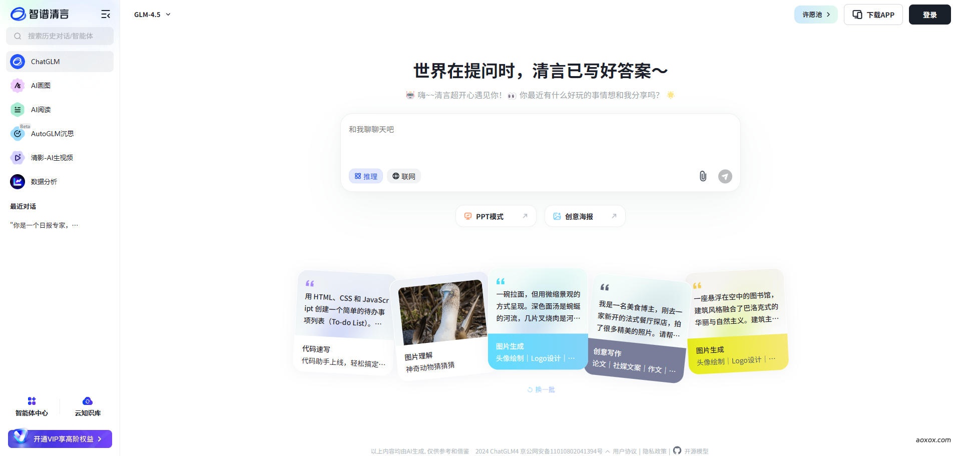Open the recent chat 你是一个日报专家
The height and width of the screenshot is (456, 961).
(x=44, y=225)
